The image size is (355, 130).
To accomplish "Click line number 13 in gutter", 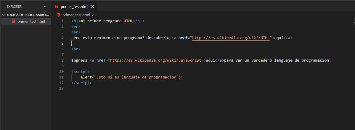I will 61,89.
